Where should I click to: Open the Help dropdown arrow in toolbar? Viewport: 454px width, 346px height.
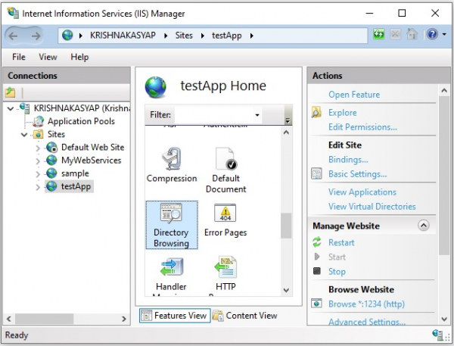click(x=444, y=35)
